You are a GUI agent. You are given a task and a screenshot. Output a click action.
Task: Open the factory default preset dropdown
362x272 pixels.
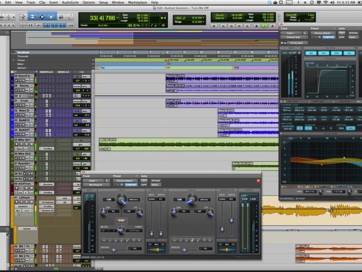coord(124,180)
